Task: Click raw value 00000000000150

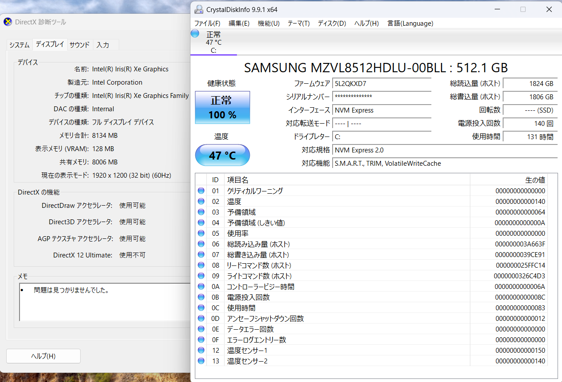Action: pyautogui.click(x=520, y=350)
